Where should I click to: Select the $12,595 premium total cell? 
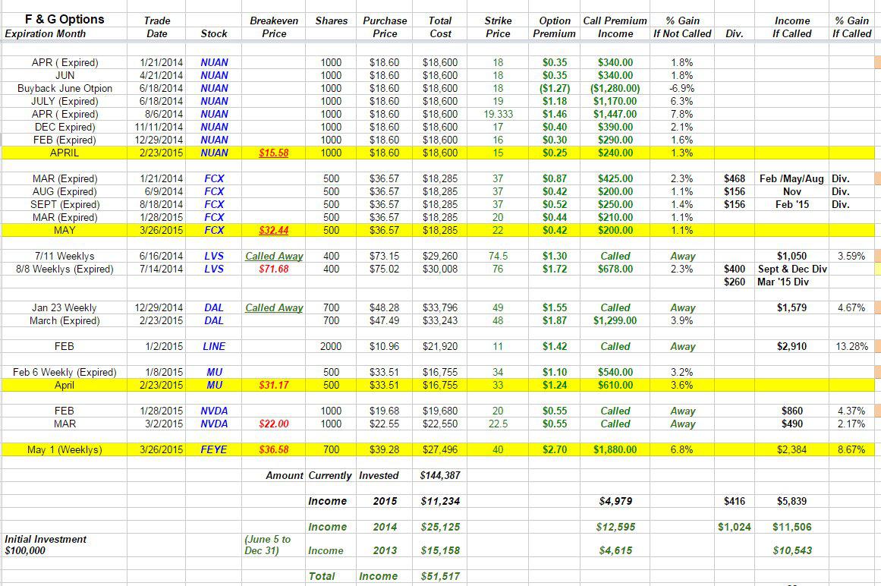pyautogui.click(x=615, y=528)
